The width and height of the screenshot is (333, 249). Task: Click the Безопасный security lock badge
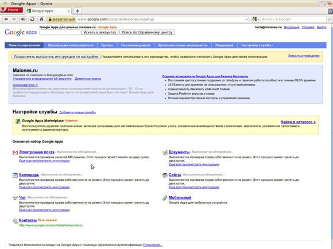pyautogui.click(x=61, y=20)
